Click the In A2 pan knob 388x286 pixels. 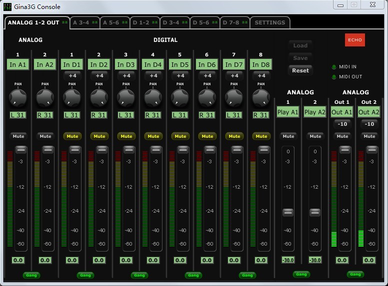pos(45,98)
